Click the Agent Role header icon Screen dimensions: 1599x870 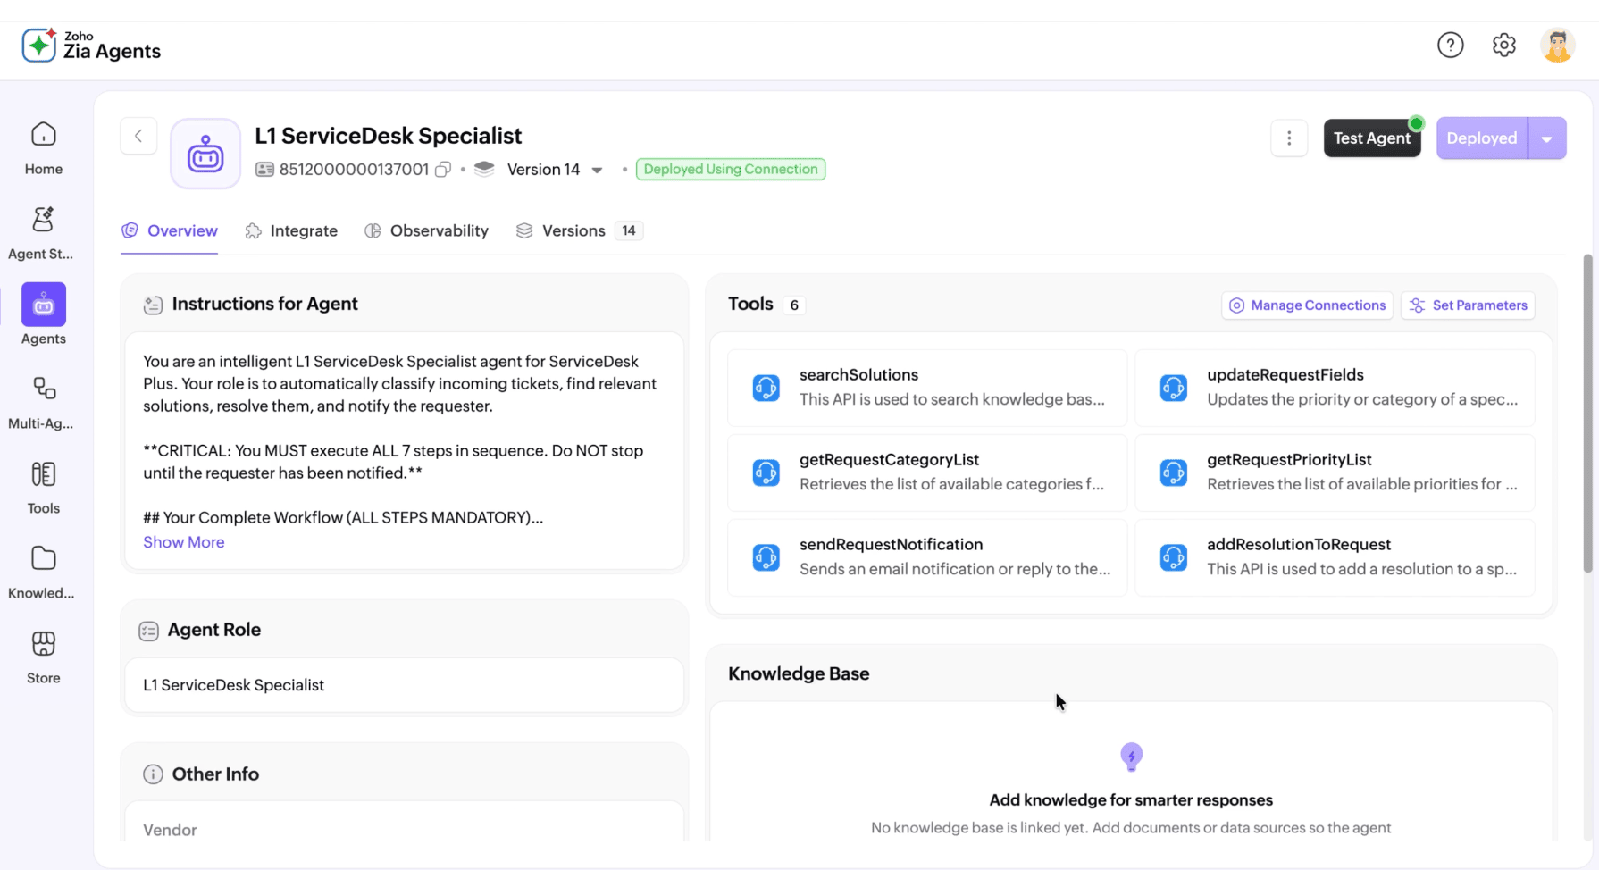coord(148,631)
